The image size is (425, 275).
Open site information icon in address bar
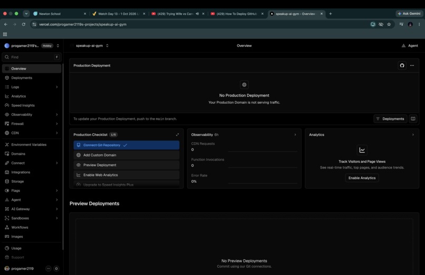click(x=34, y=24)
